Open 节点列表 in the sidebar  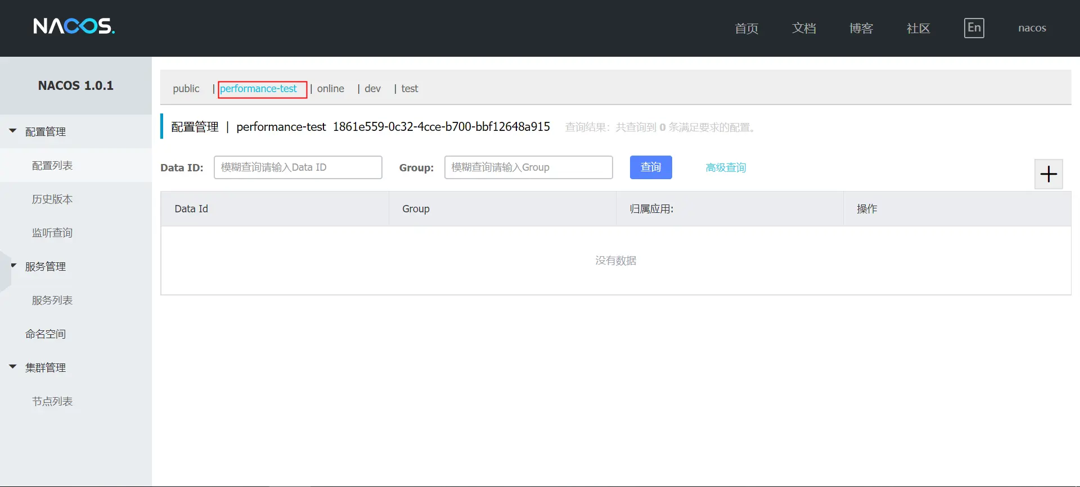pyautogui.click(x=52, y=401)
